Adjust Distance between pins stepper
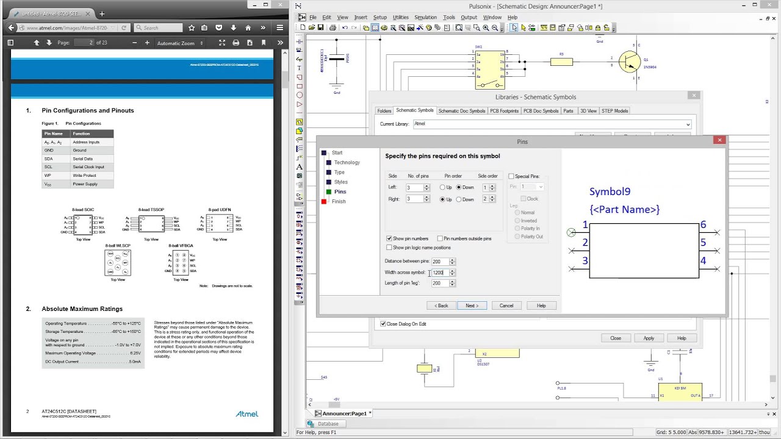The height and width of the screenshot is (439, 781). [x=452, y=262]
